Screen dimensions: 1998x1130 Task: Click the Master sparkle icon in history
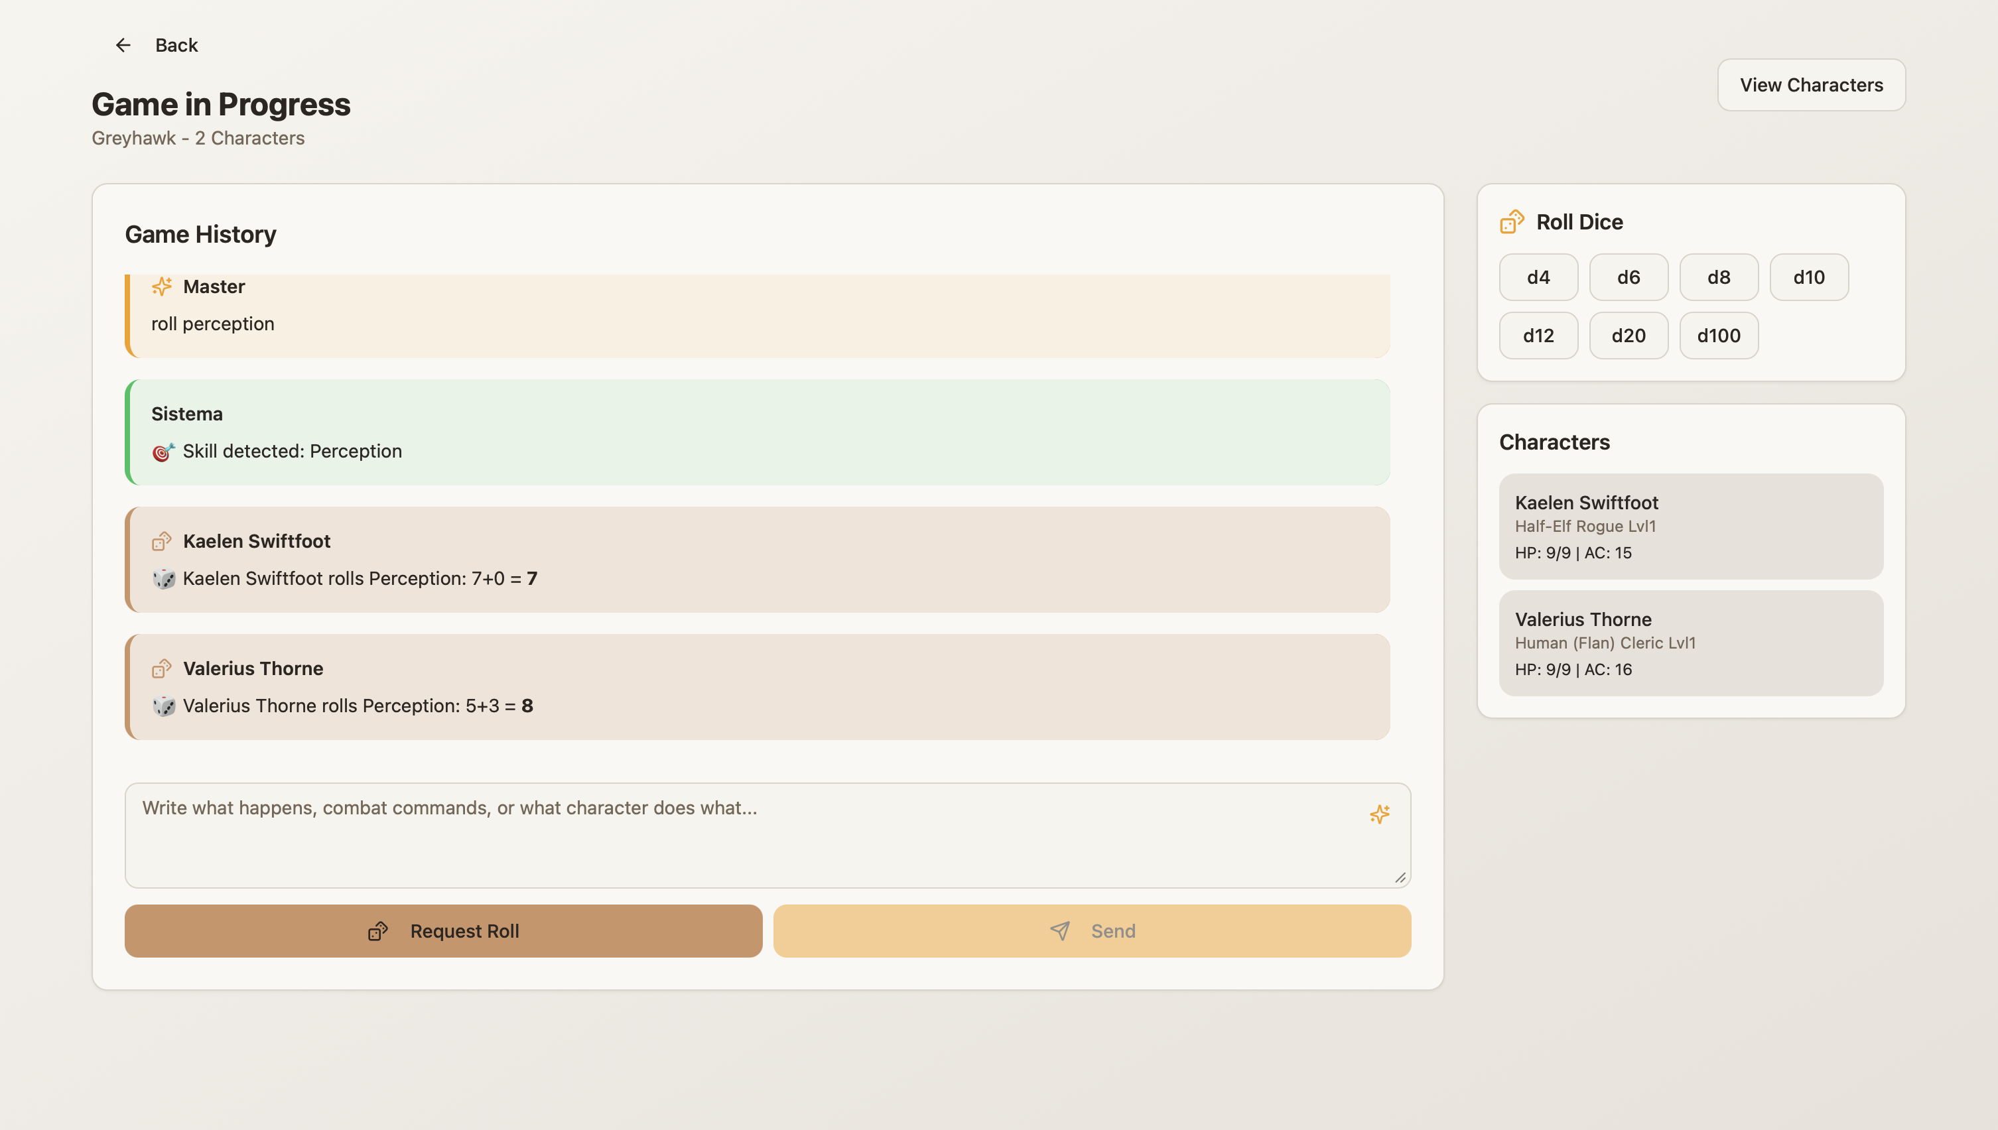pyautogui.click(x=161, y=286)
